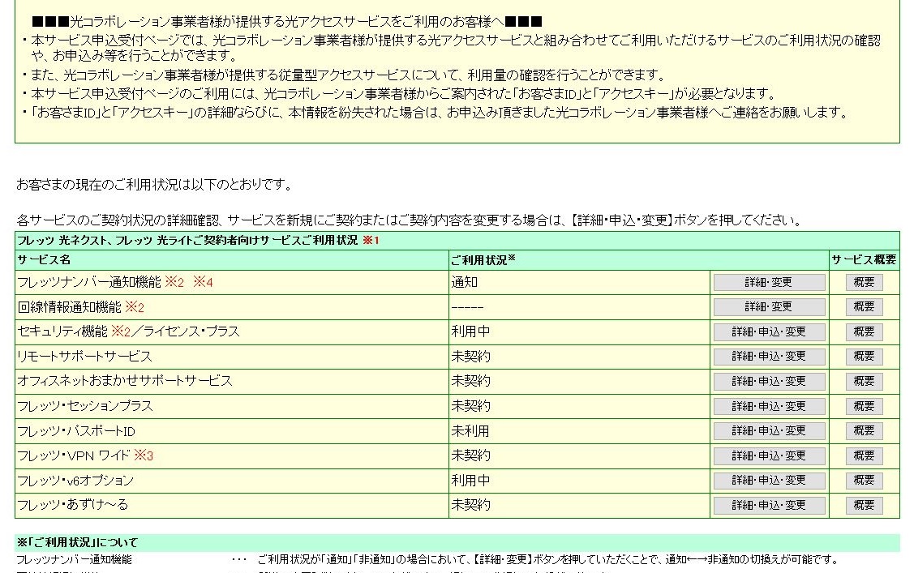View 概要 for フレッツ・あずけ〜る

[x=864, y=506]
